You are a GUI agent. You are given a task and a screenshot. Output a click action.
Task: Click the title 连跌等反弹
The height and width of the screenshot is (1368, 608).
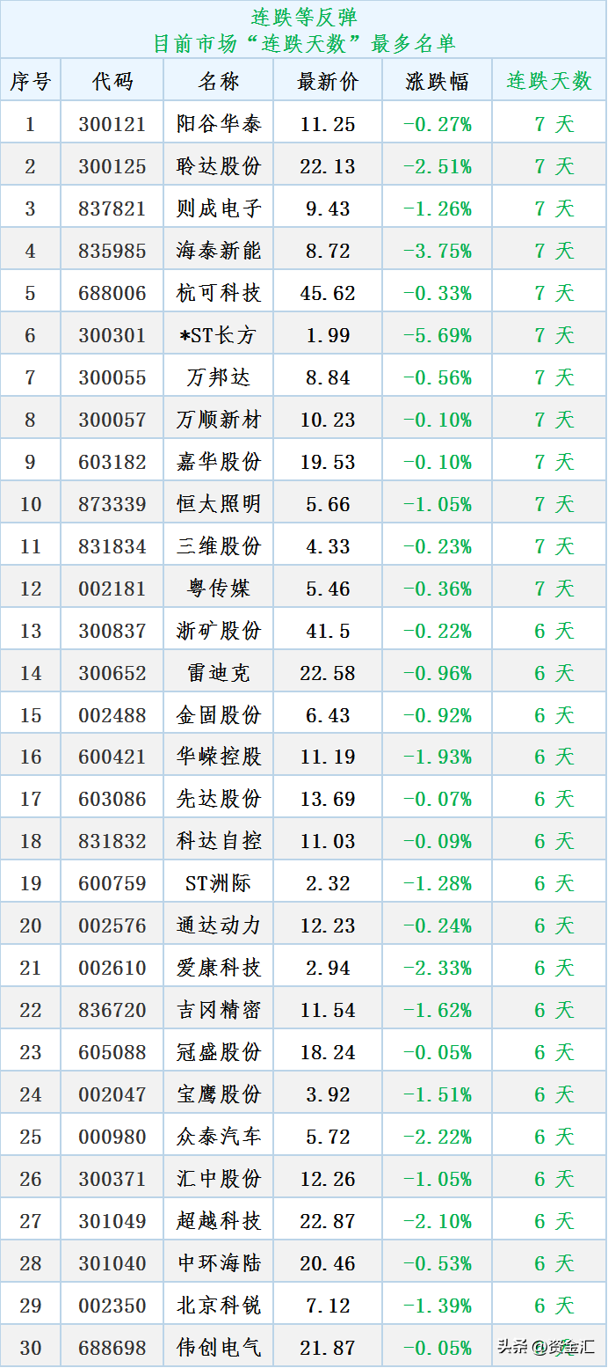point(304,18)
